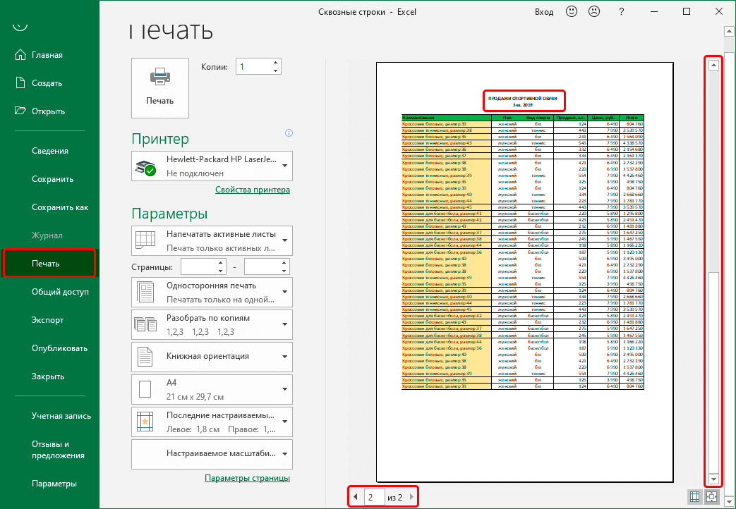Image resolution: width=736 pixels, height=509 pixels.
Task: Increase the number of copies
Action: pos(276,63)
